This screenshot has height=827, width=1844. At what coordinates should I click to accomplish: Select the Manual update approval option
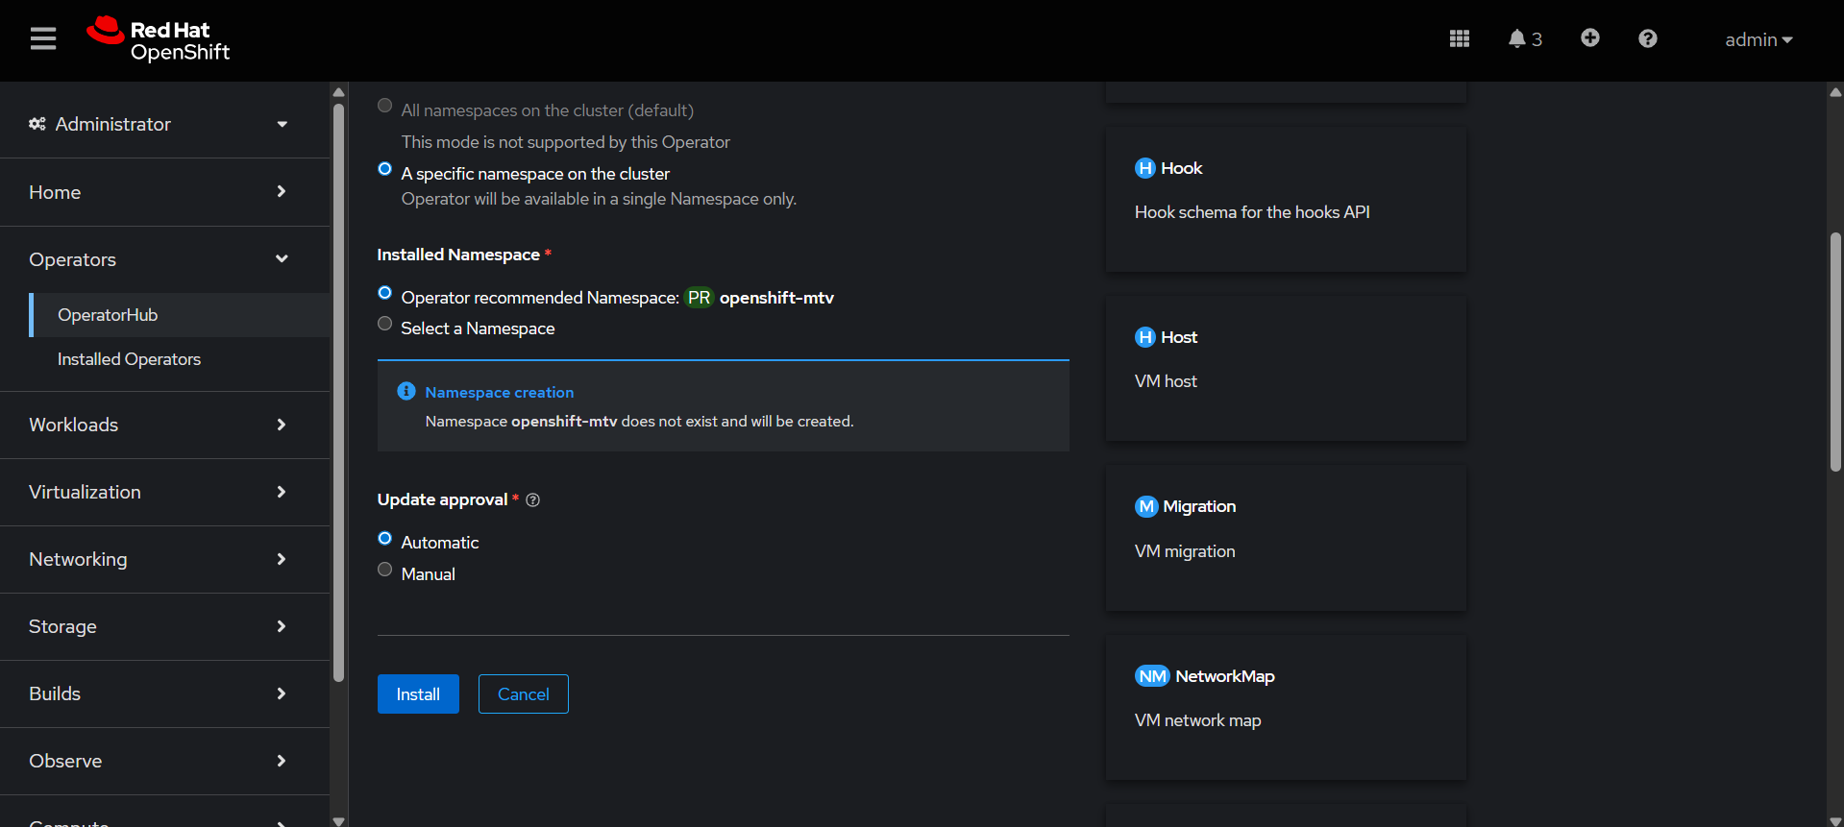tap(385, 570)
